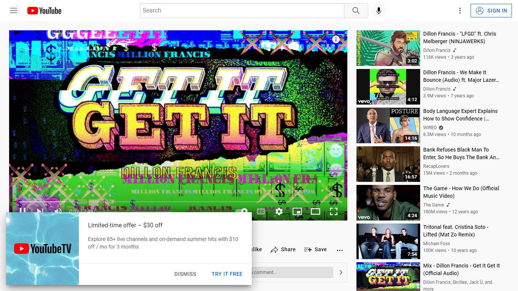Viewport: 518px width, 291px height.
Task: Enable theater mode view
Action: click(x=316, y=211)
